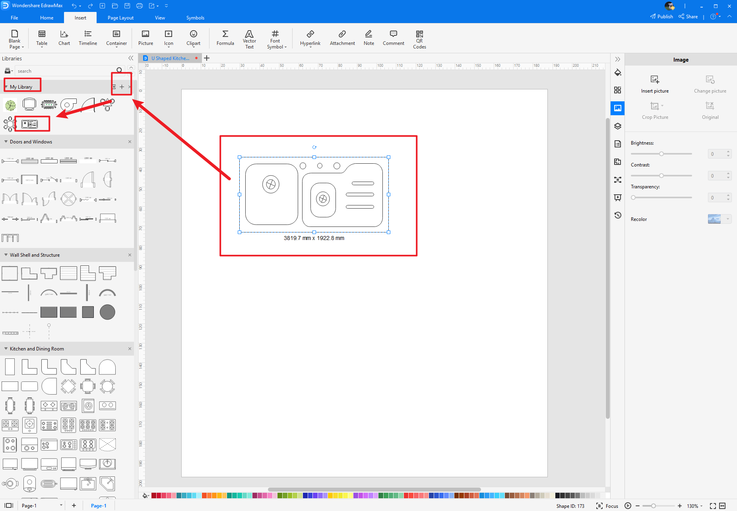The image size is (737, 511).
Task: Click the Publish button
Action: click(662, 16)
